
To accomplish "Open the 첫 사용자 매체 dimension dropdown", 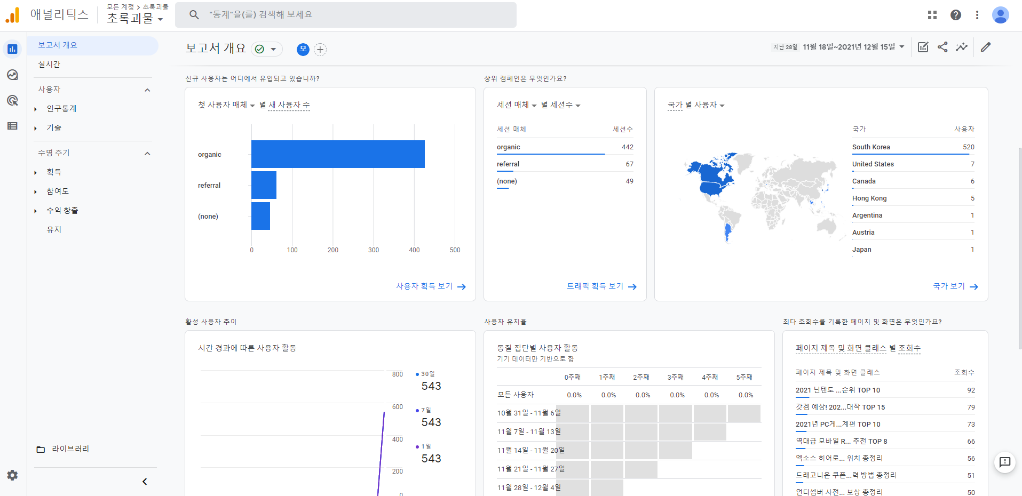I will click(x=226, y=105).
